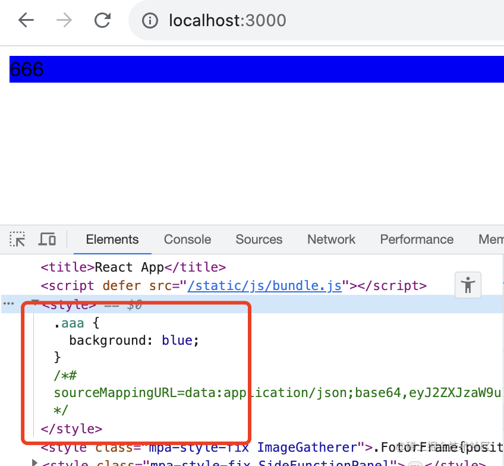This screenshot has height=466, width=504.
Task: Switch to the Console tab
Action: [187, 240]
